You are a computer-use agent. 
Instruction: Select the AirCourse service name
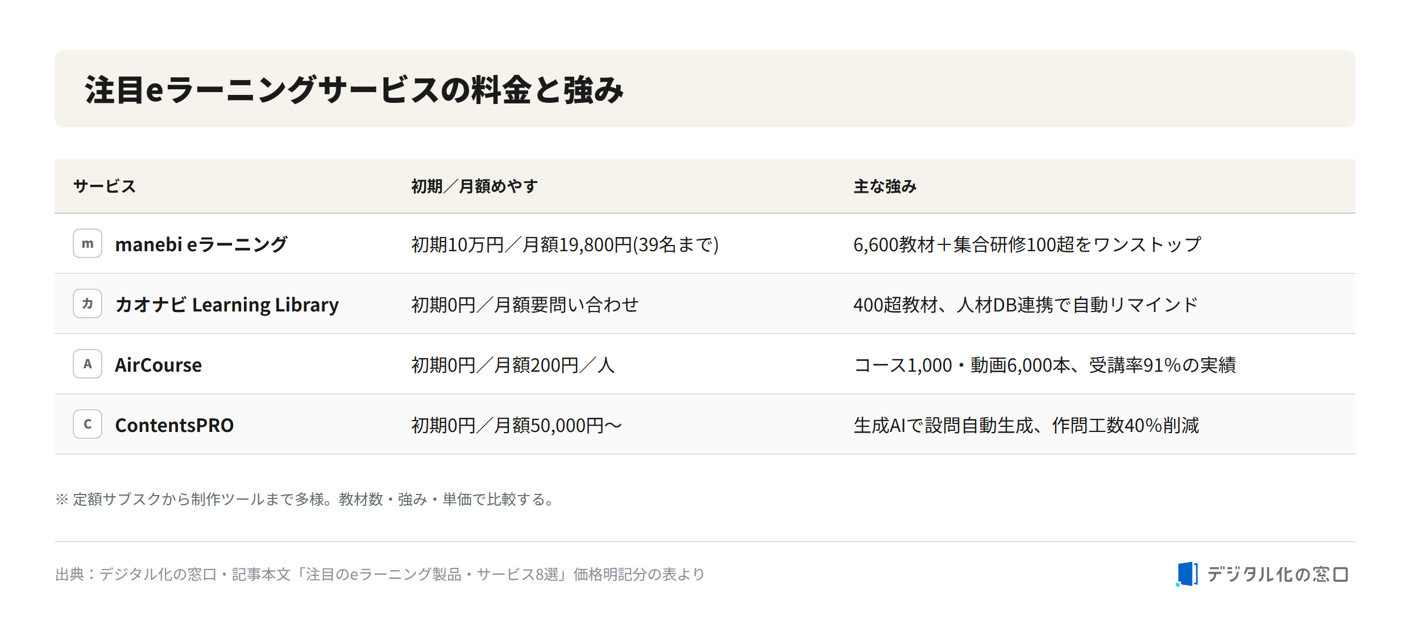click(159, 365)
